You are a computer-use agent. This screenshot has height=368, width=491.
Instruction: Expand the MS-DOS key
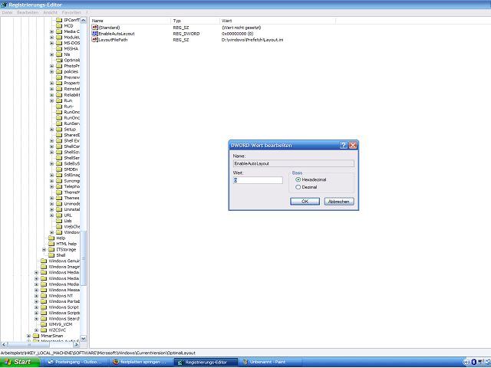coord(51,43)
